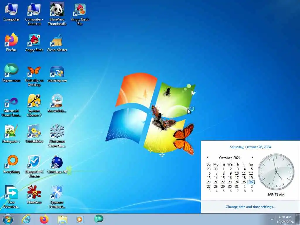This screenshot has width=300, height=225.
Task: Open the Windows Start orb
Action: [x=8, y=219]
